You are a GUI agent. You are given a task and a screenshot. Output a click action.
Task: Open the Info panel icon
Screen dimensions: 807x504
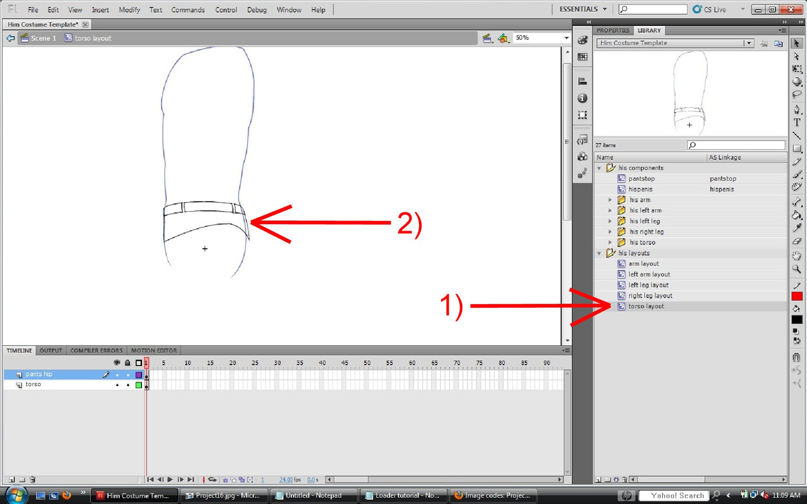click(x=582, y=98)
